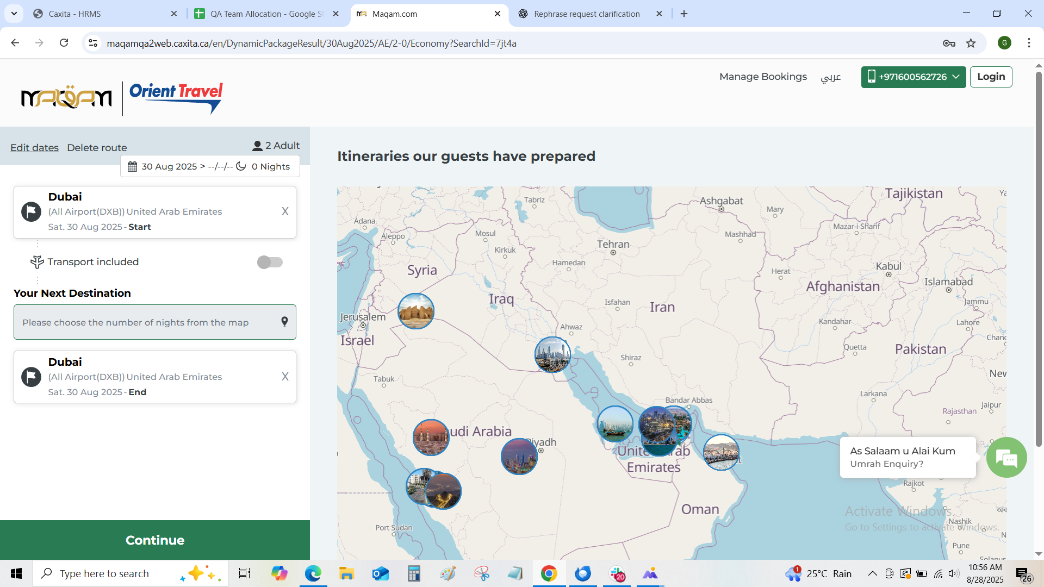Open the password key icon in address bar
Image resolution: width=1044 pixels, height=587 pixels.
tap(949, 43)
